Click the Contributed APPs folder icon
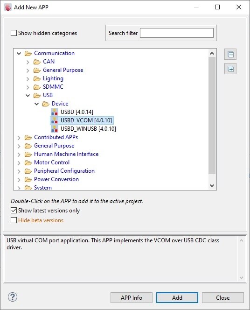250x310 pixels. coord(28,137)
